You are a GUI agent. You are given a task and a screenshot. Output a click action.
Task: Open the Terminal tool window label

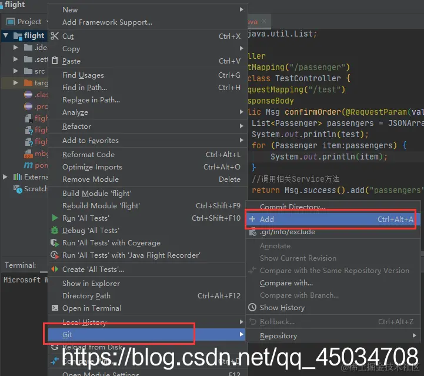20,265
